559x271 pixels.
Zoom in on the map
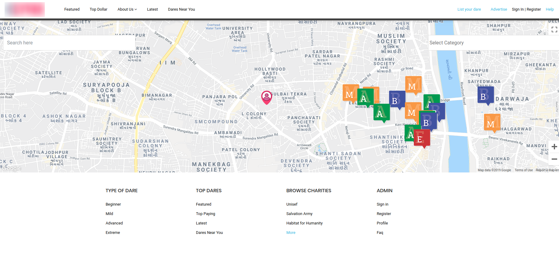pos(554,147)
